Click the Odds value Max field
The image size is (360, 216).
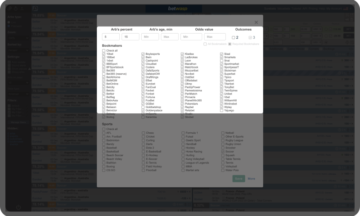click(215, 37)
